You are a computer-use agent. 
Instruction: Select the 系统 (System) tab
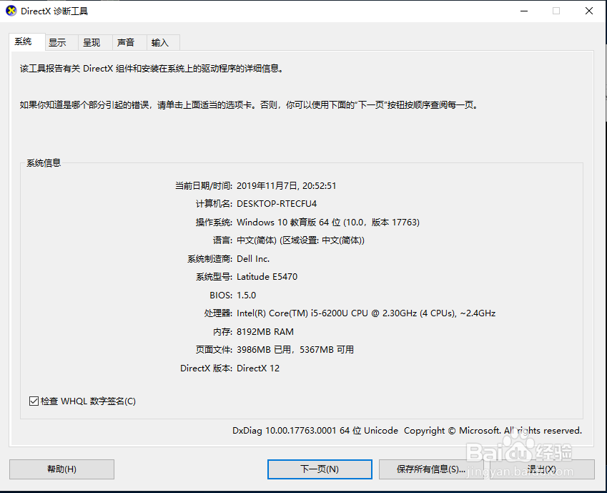pos(25,42)
